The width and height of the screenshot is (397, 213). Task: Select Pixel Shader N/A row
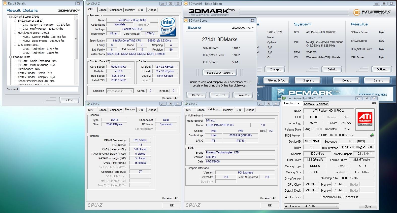pyautogui.click(x=29, y=69)
